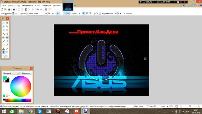Click the New image toolbar icon
This screenshot has width=202, height=114.
(2, 9)
